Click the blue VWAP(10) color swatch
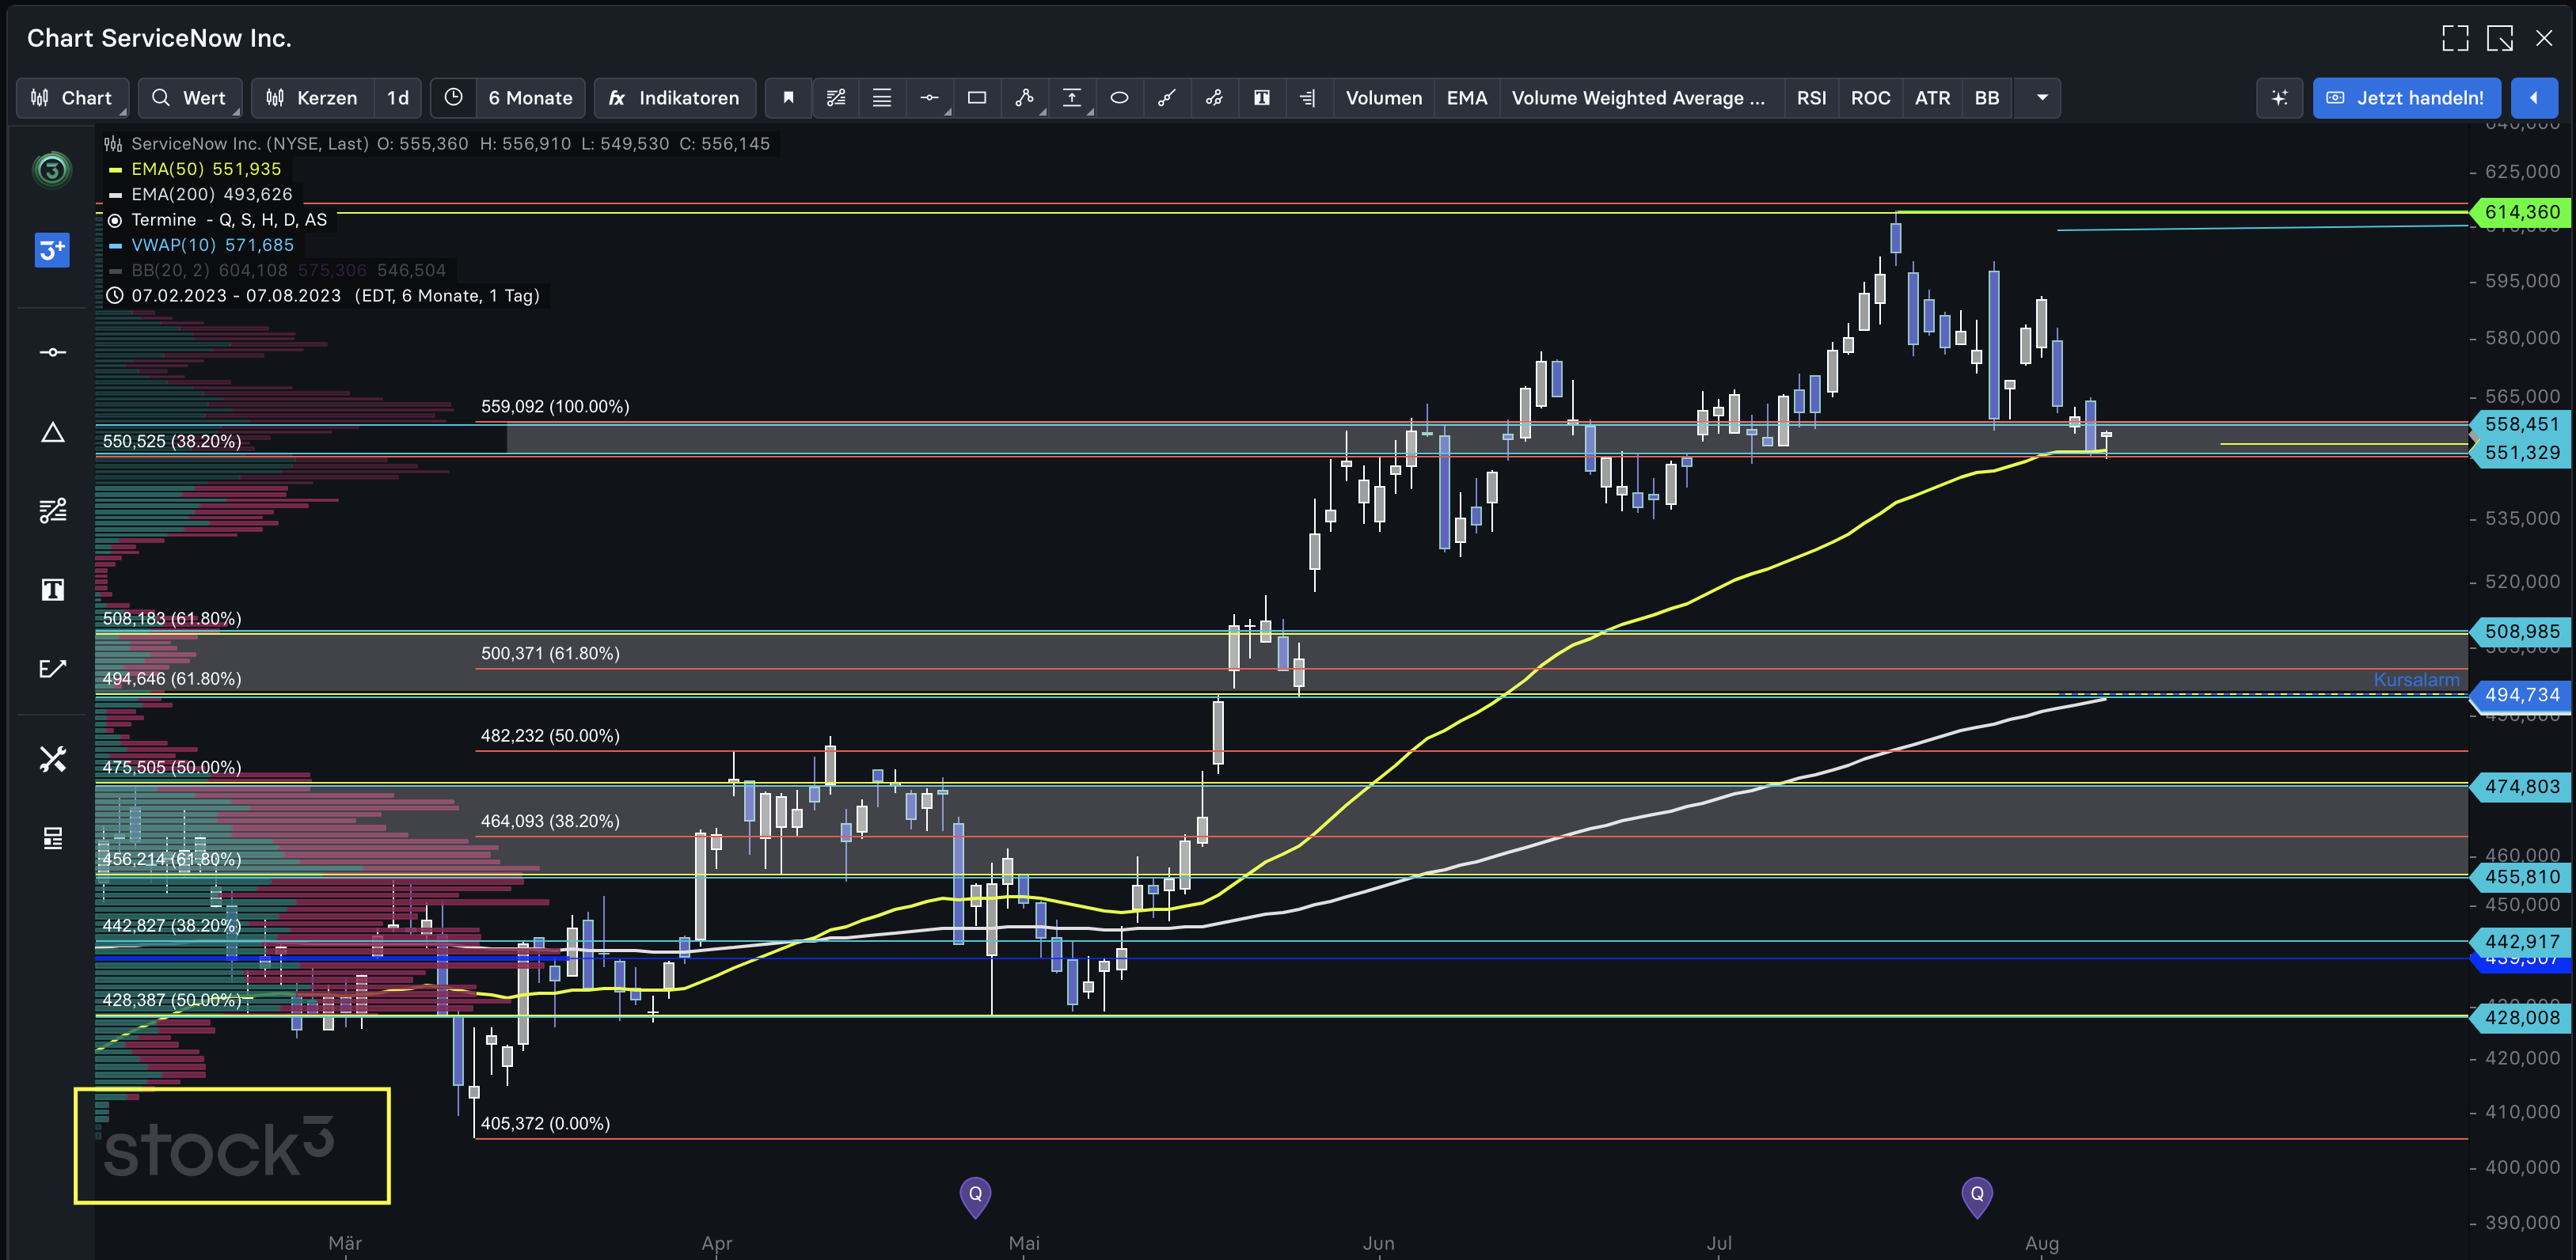This screenshot has height=1260, width=2576. (x=115, y=245)
